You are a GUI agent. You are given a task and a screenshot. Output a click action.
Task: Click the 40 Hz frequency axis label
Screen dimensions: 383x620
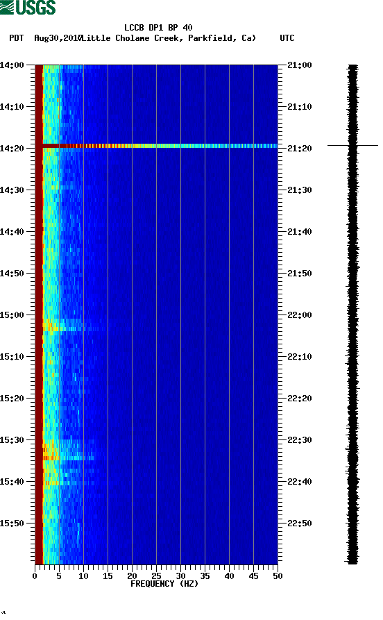[x=229, y=576]
